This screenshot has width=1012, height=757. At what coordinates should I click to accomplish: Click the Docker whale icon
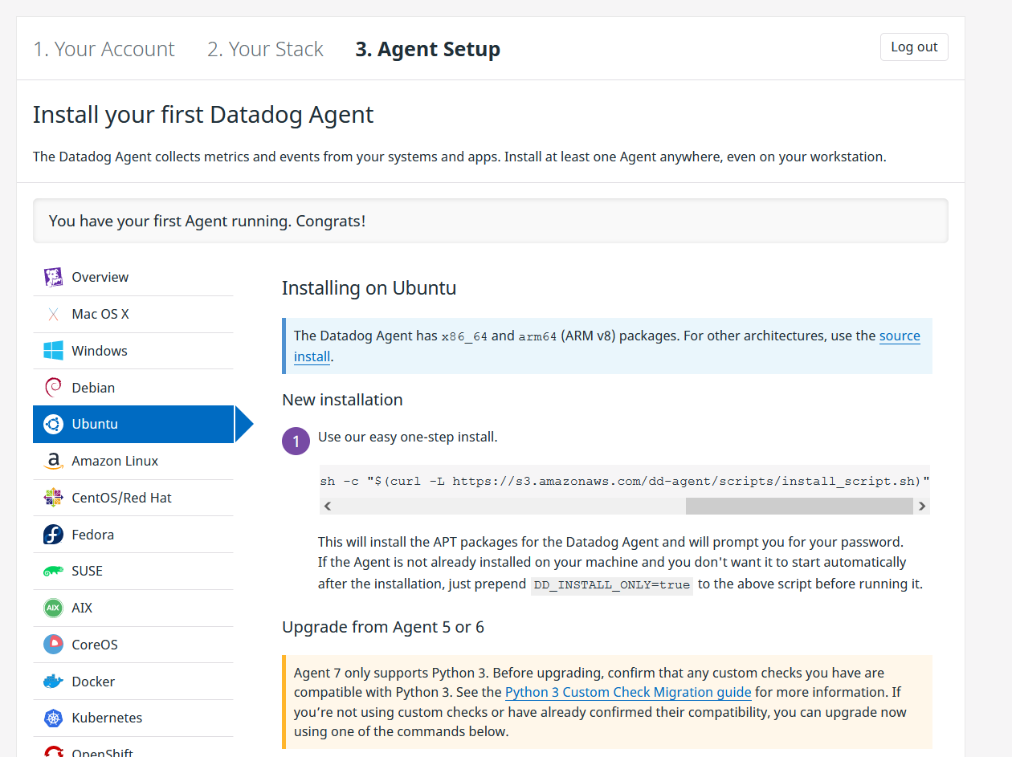[53, 682]
